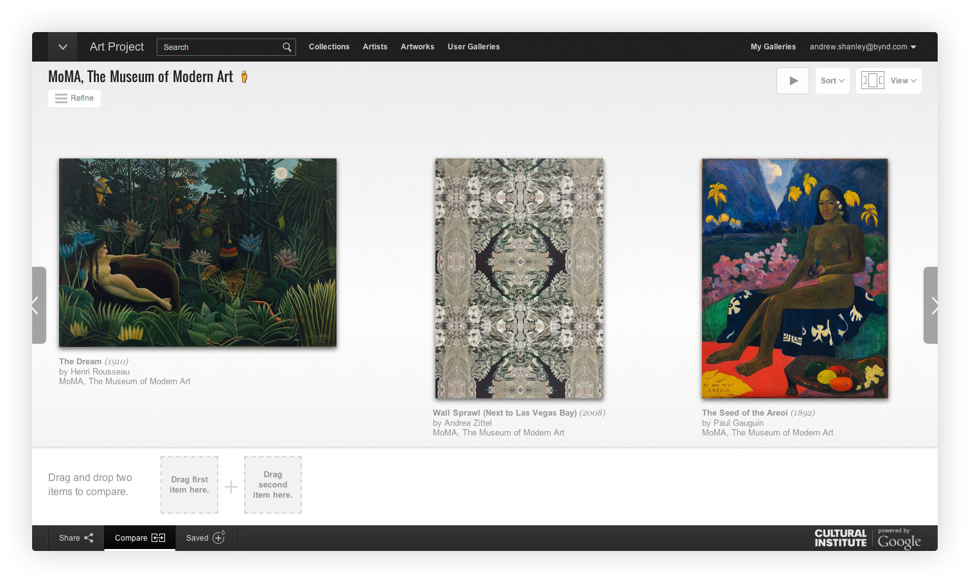This screenshot has height=583, width=973.
Task: Open the Saved tab
Action: (x=206, y=538)
